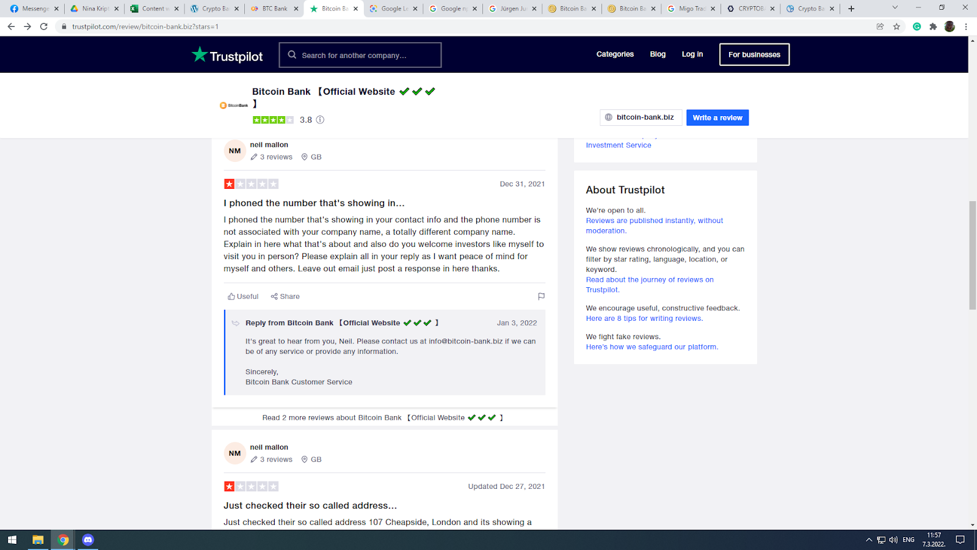The width and height of the screenshot is (977, 550).
Task: Open the Windows Start menu
Action: [x=12, y=540]
